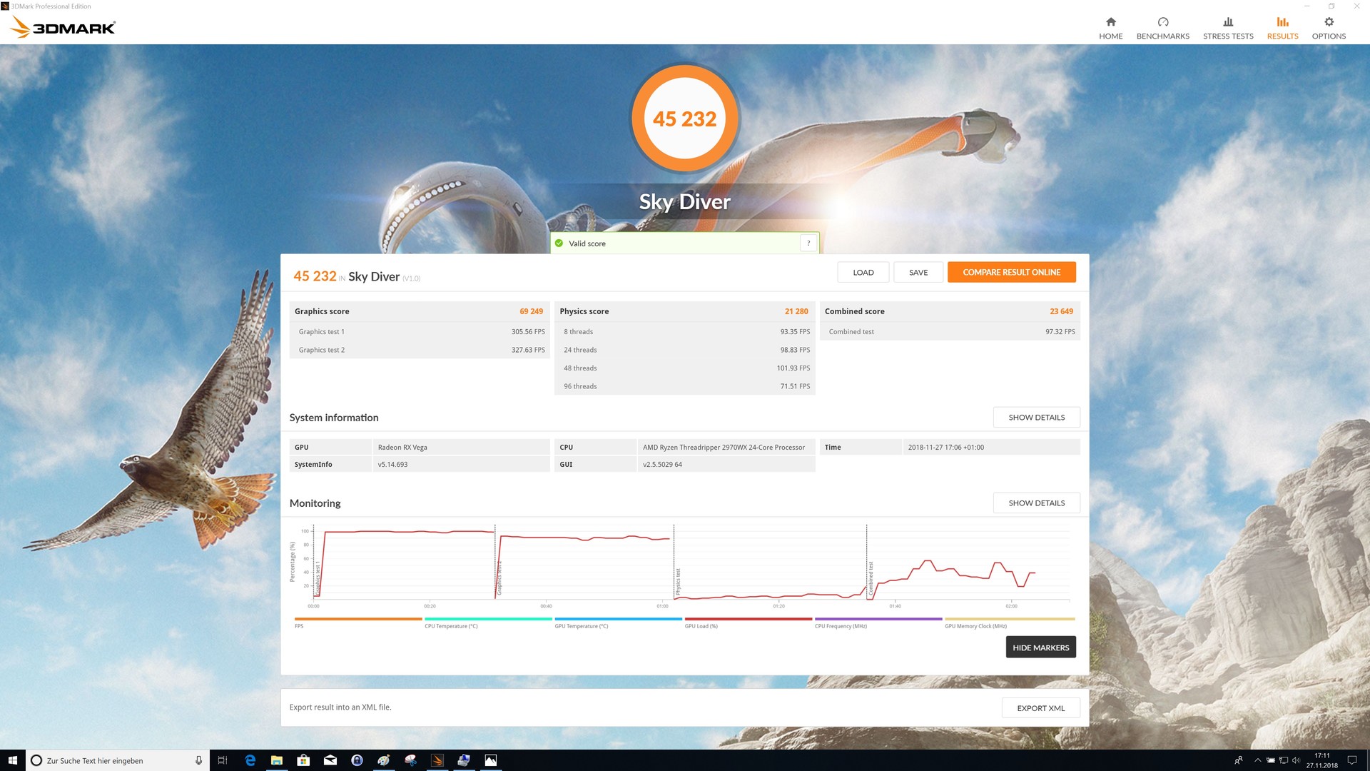Toggle the GPU Temperature legend series

(618, 623)
